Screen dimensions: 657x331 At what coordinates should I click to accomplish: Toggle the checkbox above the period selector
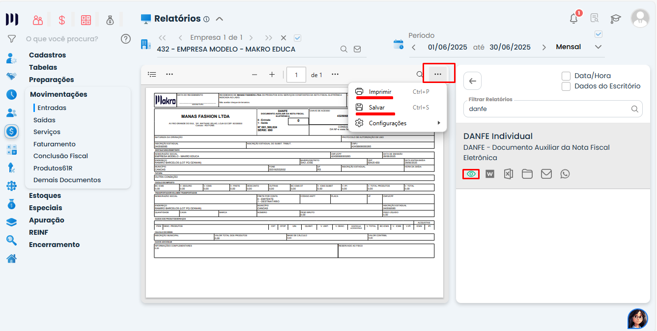pyautogui.click(x=598, y=34)
